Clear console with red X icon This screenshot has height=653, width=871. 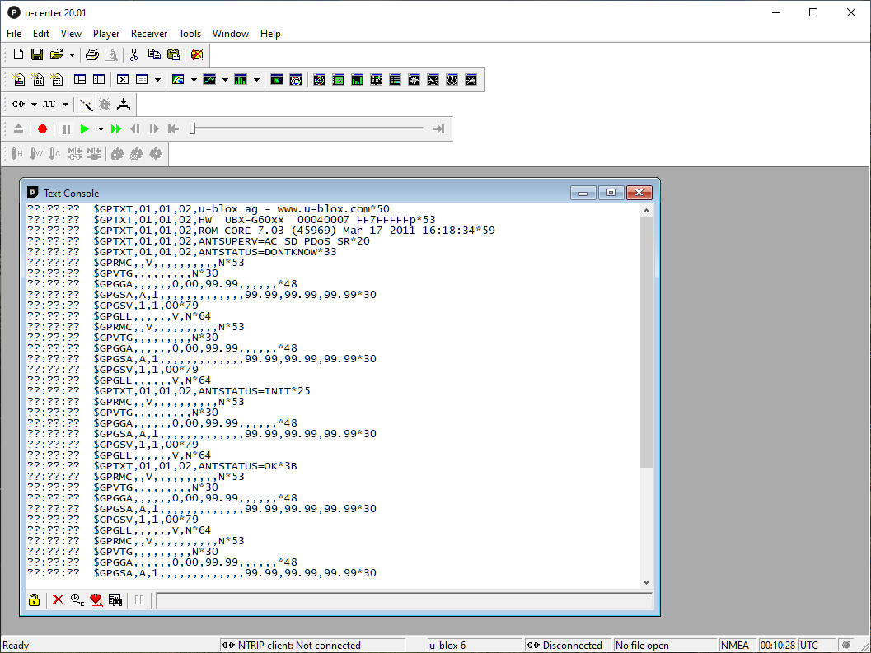[x=58, y=599]
